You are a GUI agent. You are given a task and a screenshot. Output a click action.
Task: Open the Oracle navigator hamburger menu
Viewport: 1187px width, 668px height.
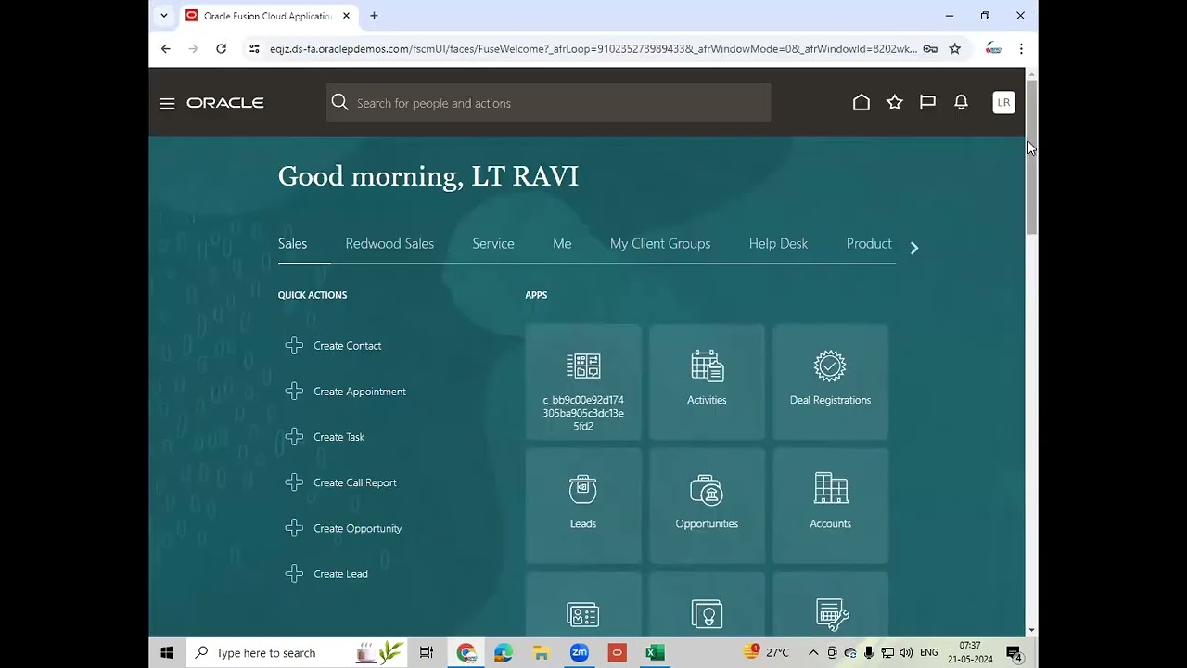coord(167,103)
